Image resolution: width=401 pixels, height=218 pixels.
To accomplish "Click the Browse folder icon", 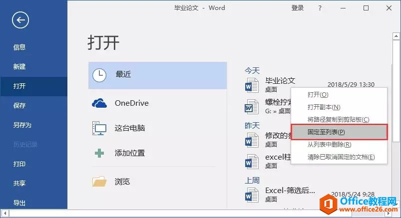I will pos(99,182).
